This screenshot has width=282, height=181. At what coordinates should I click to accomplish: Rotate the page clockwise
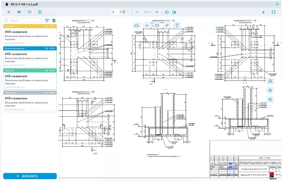click(174, 12)
